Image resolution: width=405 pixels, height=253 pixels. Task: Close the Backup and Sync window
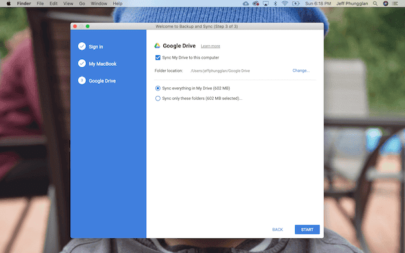pyautogui.click(x=75, y=27)
